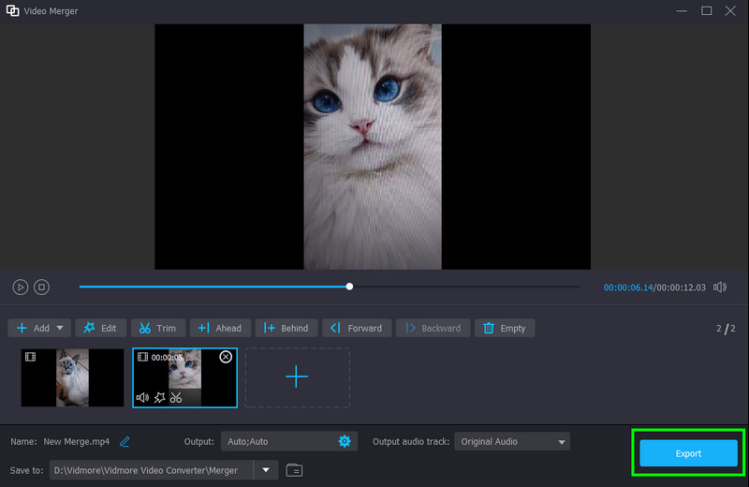Open effects star icon on second clip

coord(159,398)
